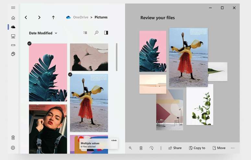Select the colorful abstract shapes thumbnail

(x=75, y=145)
